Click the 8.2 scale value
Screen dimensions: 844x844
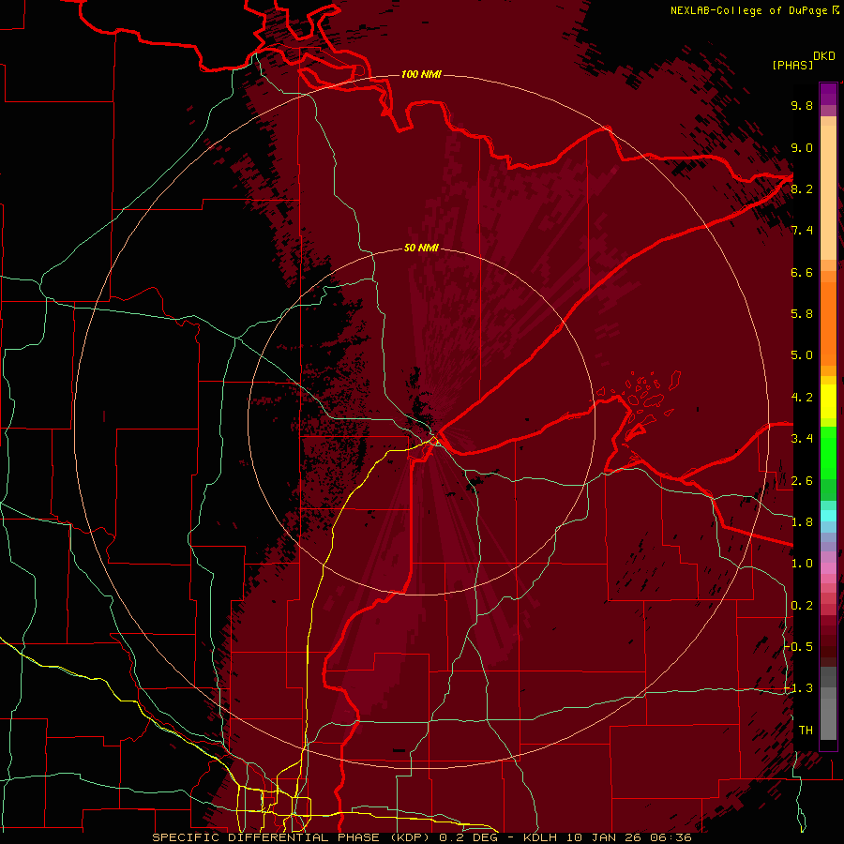(802, 188)
